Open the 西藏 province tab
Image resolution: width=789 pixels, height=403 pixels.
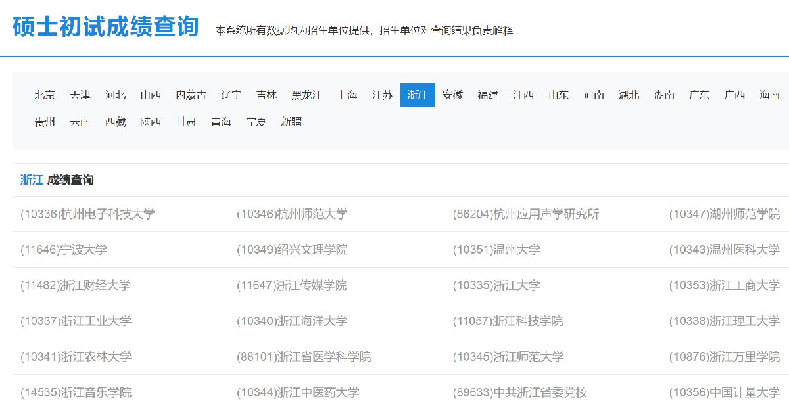[115, 122]
